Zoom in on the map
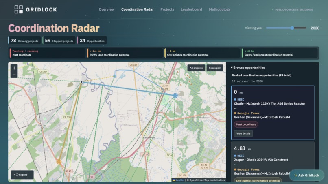 coord(14,68)
